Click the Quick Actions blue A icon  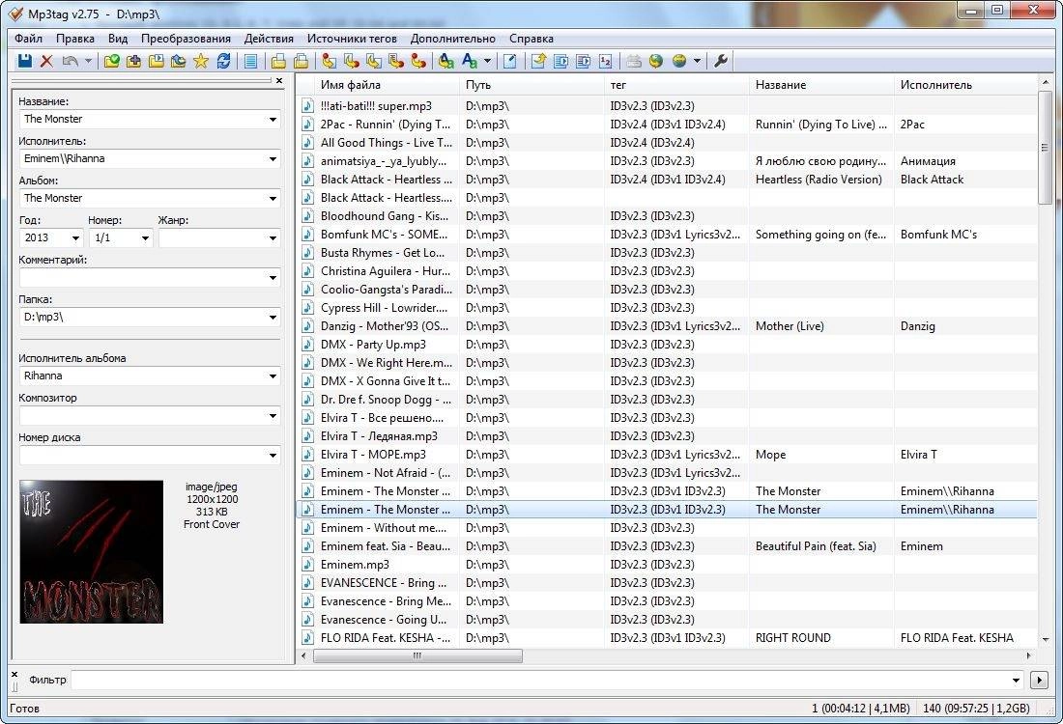[469, 61]
